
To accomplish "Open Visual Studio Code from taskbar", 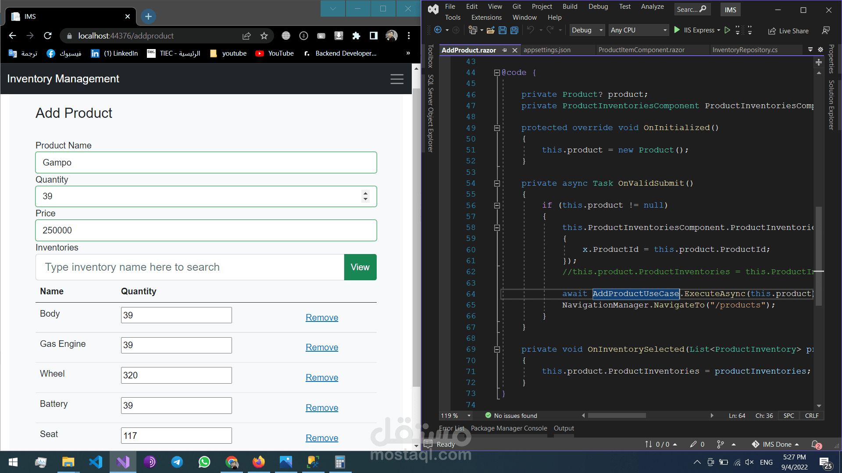I will click(x=96, y=462).
